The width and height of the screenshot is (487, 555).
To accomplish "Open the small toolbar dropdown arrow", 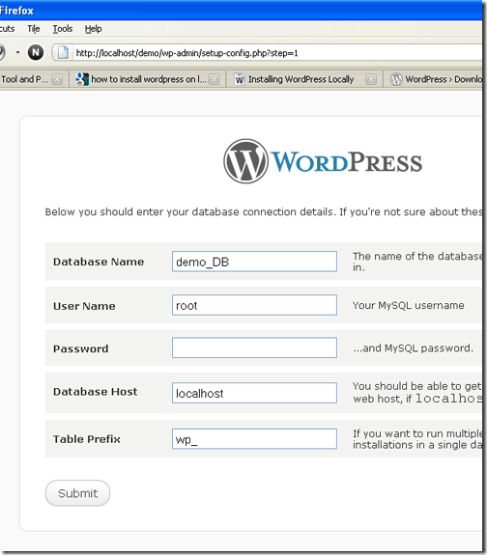I will [x=17, y=53].
